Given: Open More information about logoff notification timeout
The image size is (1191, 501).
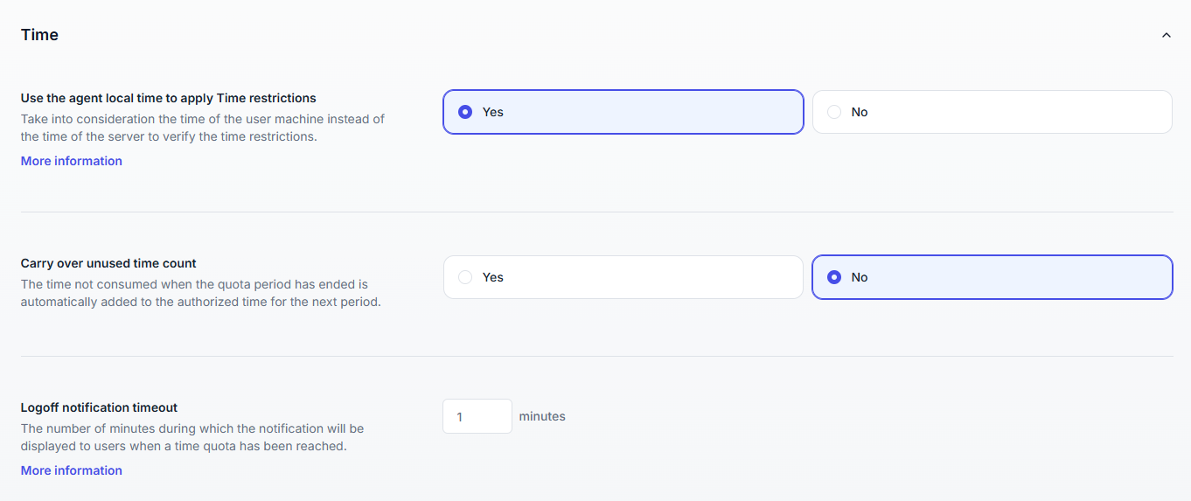Looking at the screenshot, I should [72, 470].
